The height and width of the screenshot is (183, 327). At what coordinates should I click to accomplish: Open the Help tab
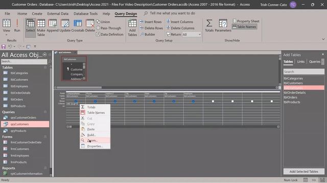point(106,14)
